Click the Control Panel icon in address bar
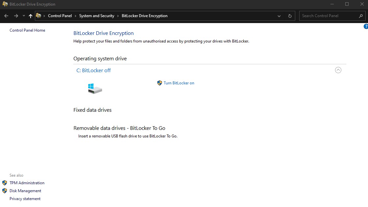368x207 pixels. [39, 16]
